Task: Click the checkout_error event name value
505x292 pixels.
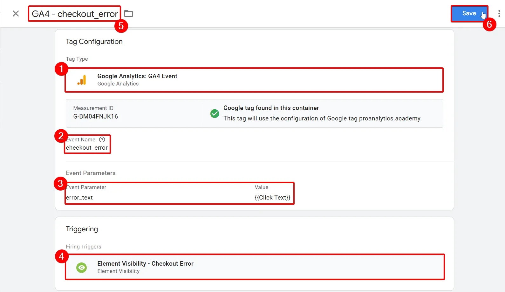Action: 87,148
